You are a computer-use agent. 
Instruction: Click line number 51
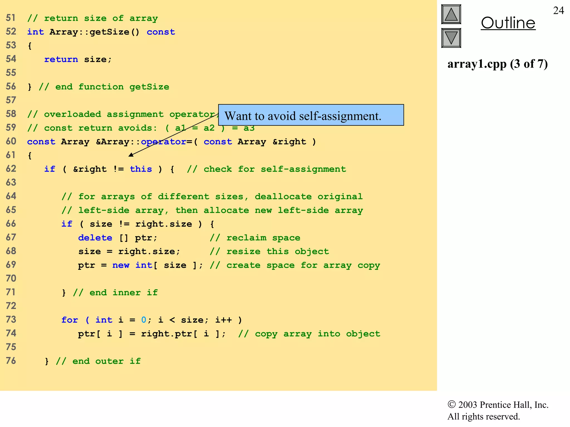pos(11,18)
